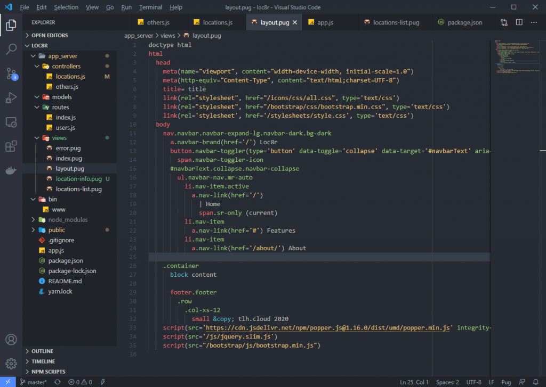Open the Go menu
The width and height of the screenshot is (546, 387).
[x=110, y=7]
